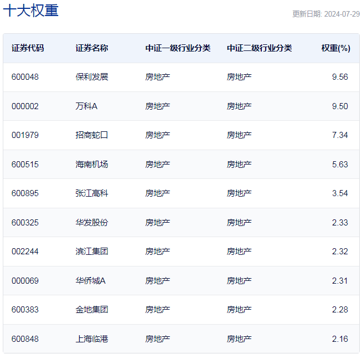
Task: Click the 证券名称 column header
Action: [92, 48]
